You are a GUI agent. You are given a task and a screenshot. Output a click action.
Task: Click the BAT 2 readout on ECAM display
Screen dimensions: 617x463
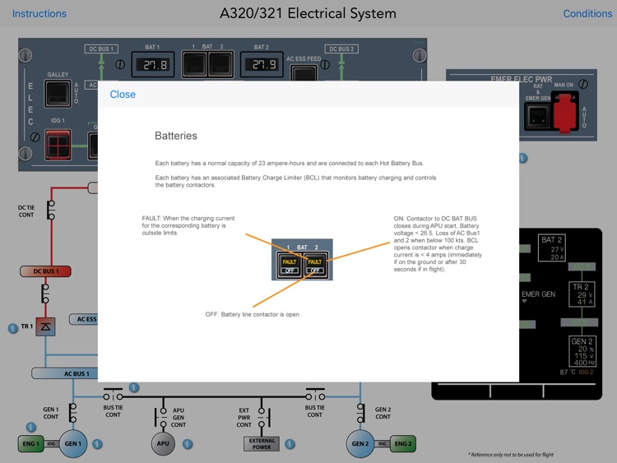tap(552, 248)
